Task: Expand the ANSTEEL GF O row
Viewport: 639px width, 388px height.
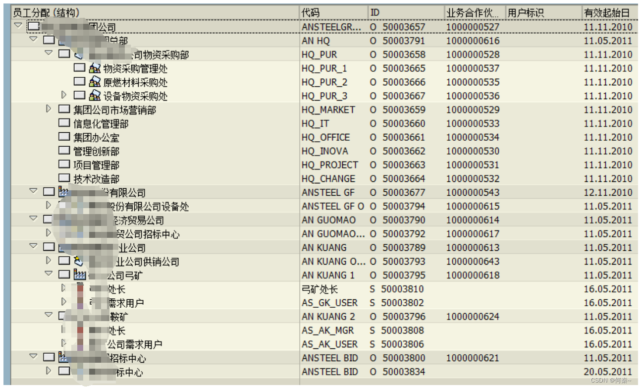Action: [x=48, y=205]
